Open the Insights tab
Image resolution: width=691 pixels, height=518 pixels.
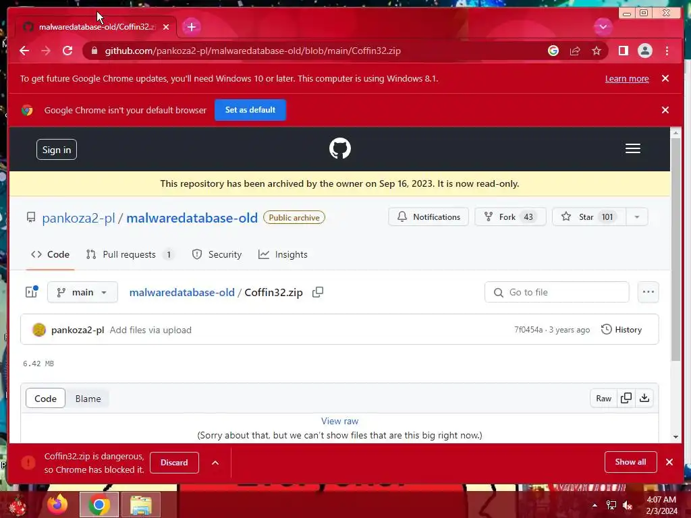pos(283,254)
